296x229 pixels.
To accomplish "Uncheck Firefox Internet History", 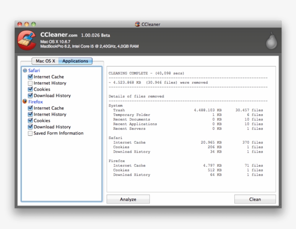I will click(30, 114).
